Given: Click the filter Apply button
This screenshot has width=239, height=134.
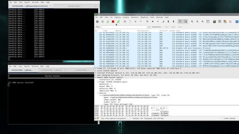Looking at the screenshot, I should [x=173, y=27].
